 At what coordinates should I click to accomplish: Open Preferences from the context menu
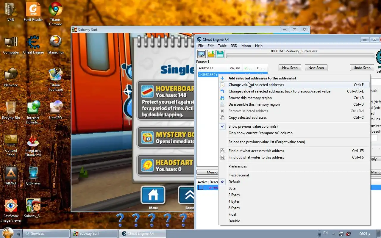point(294,166)
